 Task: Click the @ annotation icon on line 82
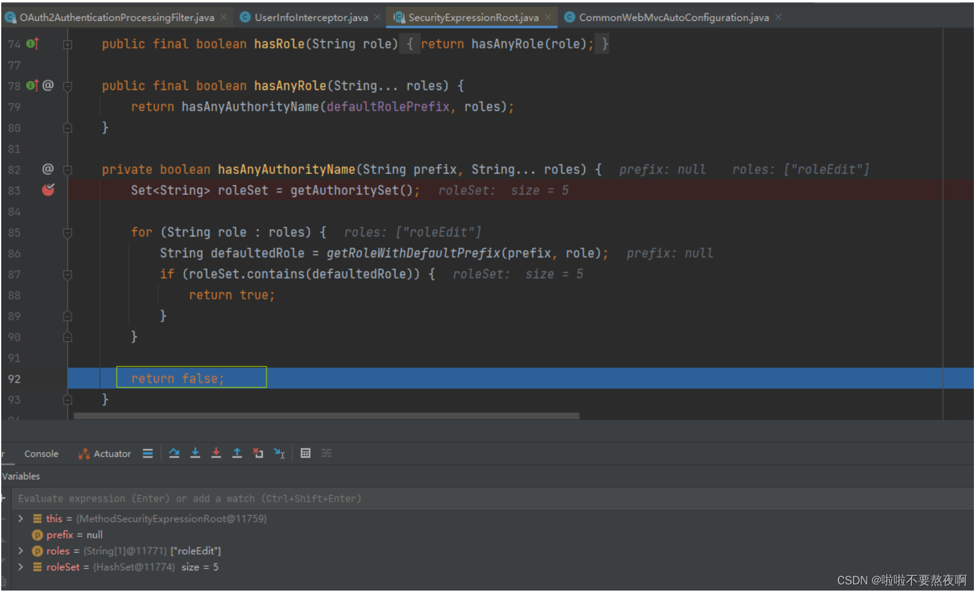point(48,168)
